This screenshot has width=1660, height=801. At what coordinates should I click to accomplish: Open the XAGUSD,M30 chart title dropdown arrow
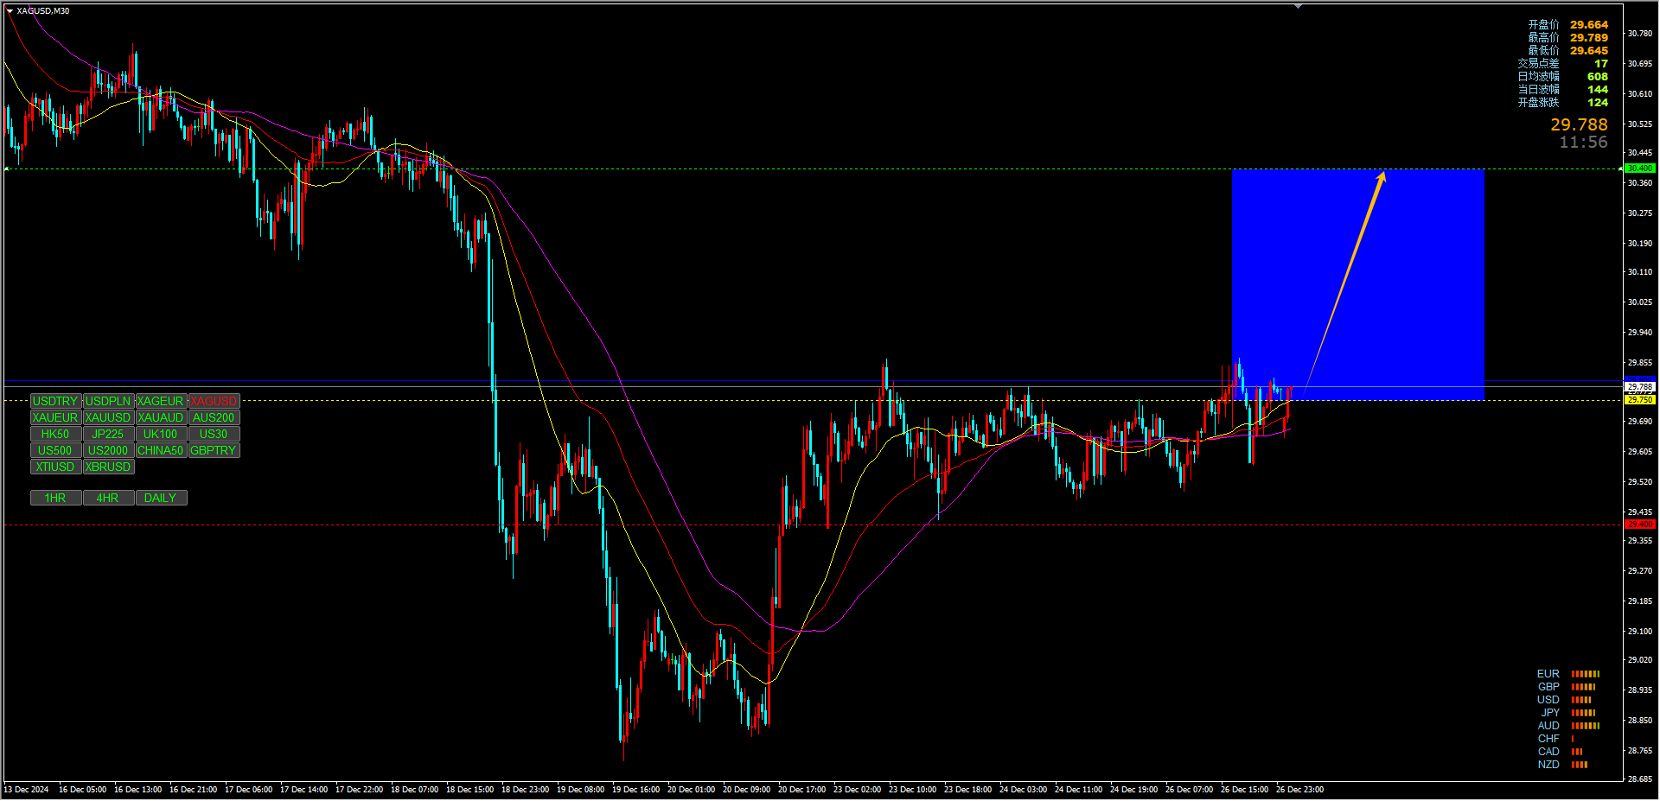(10, 11)
